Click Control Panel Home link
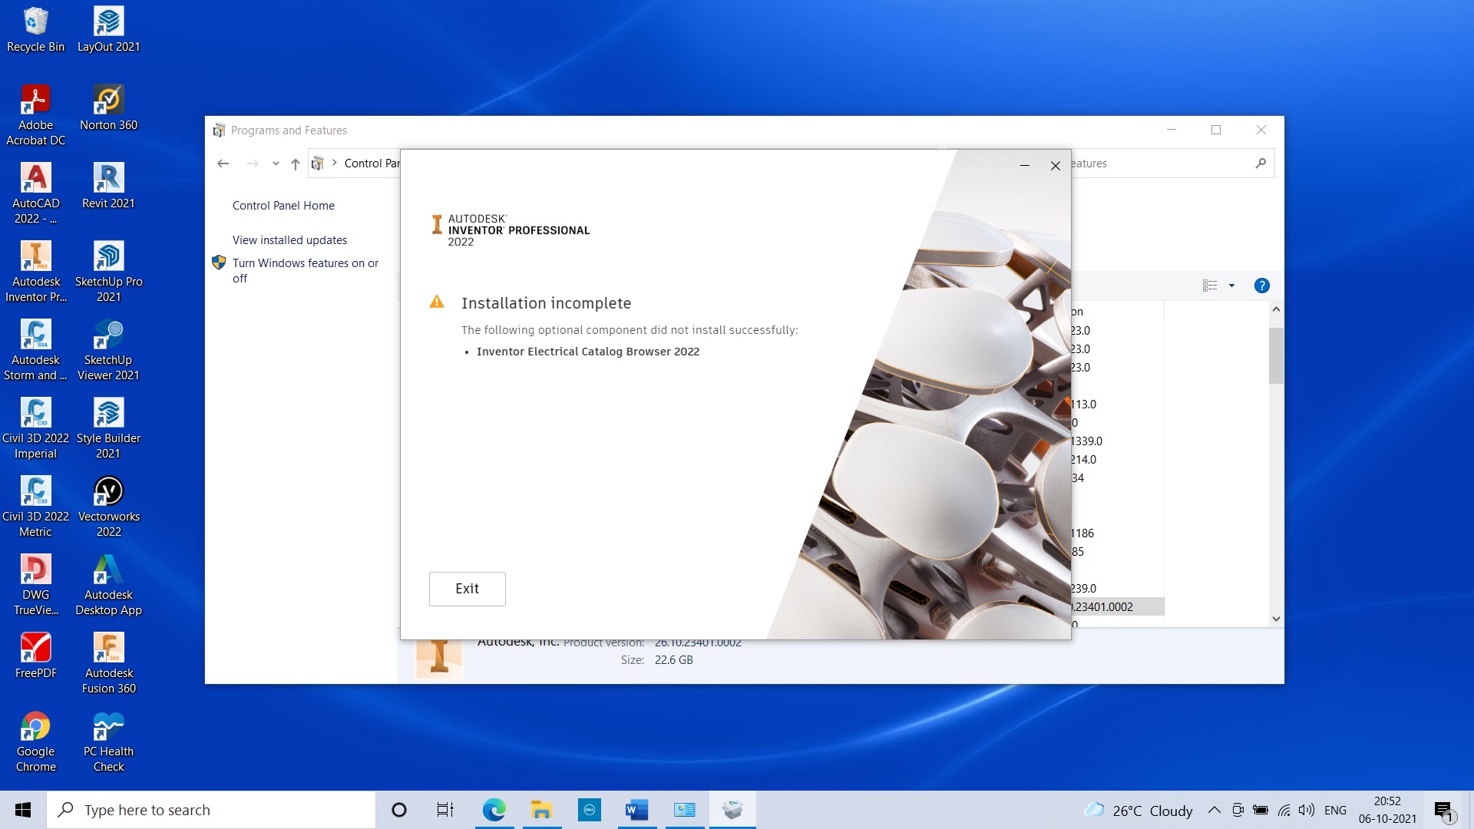1474x829 pixels. click(x=283, y=206)
